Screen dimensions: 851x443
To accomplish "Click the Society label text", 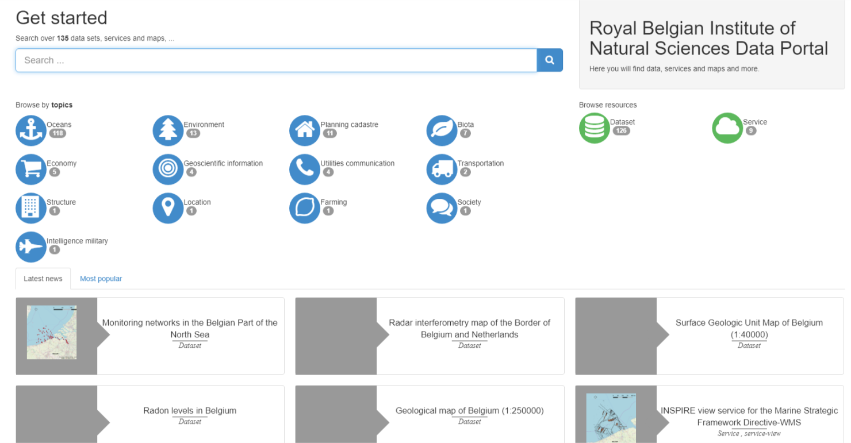I will [469, 202].
